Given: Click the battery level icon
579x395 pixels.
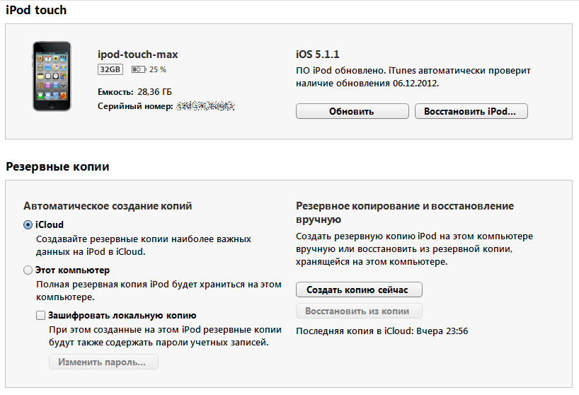Looking at the screenshot, I should [x=138, y=69].
